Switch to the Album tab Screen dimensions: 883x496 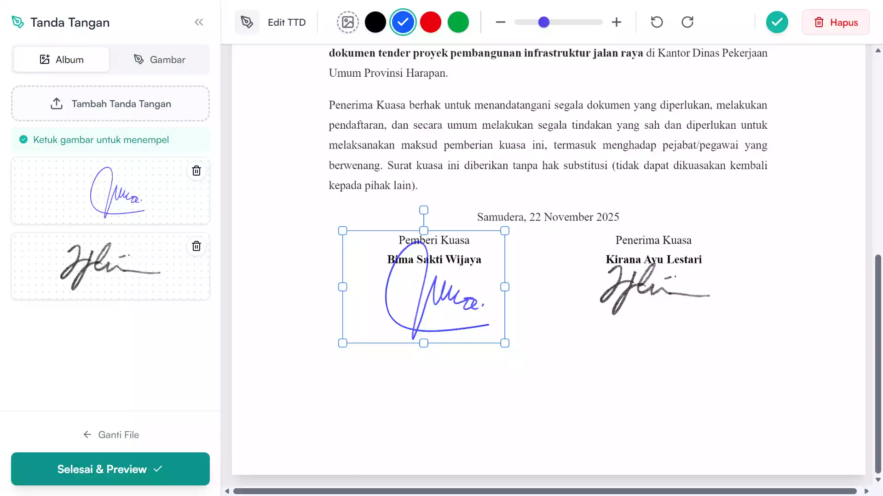point(61,59)
